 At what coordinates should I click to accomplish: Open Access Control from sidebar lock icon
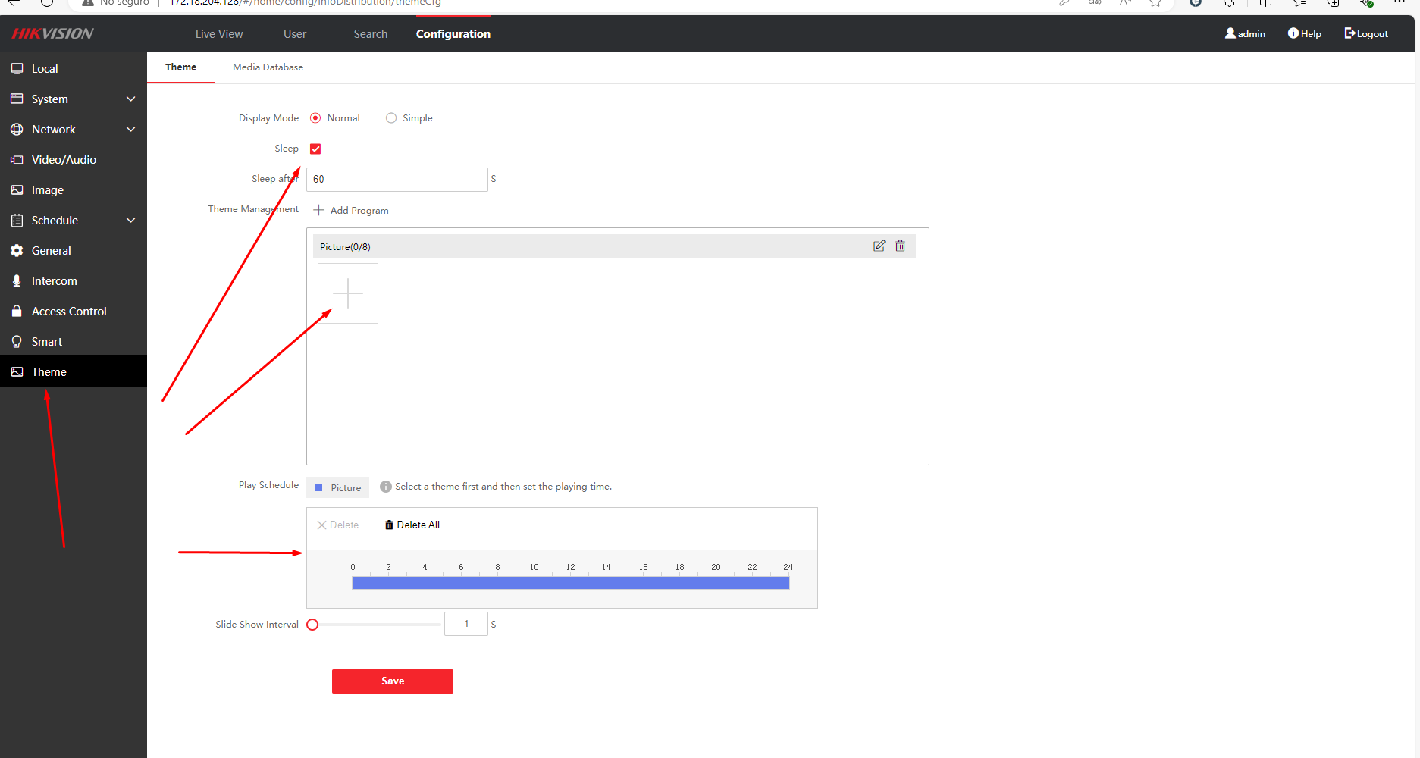tap(17, 312)
